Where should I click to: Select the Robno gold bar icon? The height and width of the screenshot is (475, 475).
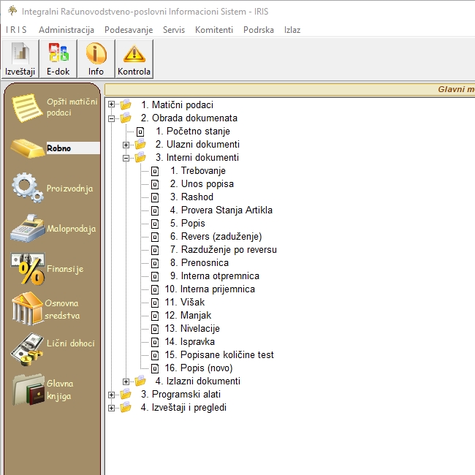point(27,148)
